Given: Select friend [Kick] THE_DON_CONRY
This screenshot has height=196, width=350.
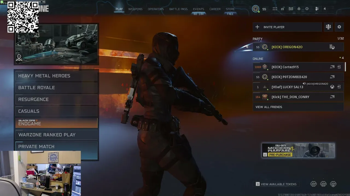Looking at the screenshot, I should coord(298,97).
